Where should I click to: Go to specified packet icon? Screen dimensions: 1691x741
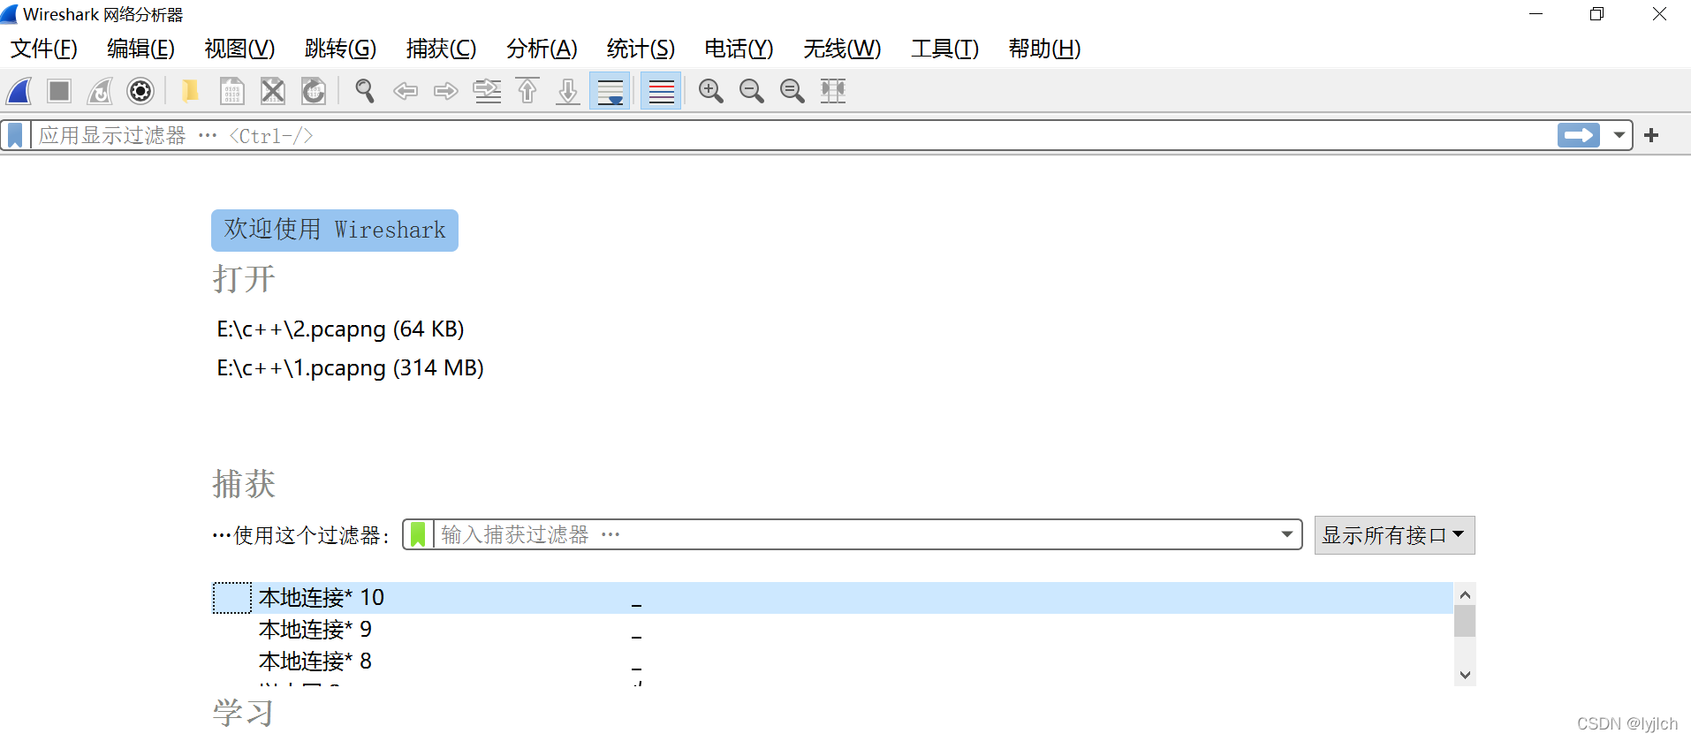tap(487, 91)
